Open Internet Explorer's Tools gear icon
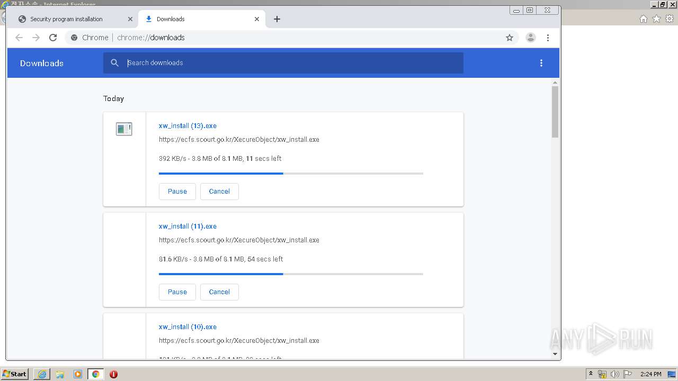Image resolution: width=678 pixels, height=381 pixels. click(670, 19)
